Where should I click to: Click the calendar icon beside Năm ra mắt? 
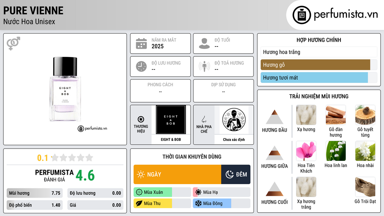pos(141,43)
